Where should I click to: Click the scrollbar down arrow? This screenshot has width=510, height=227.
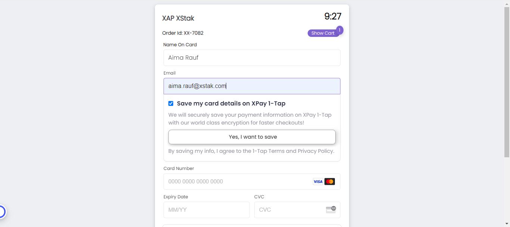pos(507,224)
